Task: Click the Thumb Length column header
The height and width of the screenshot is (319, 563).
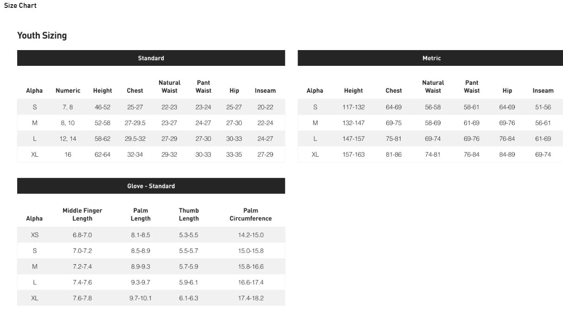Action: [188, 214]
